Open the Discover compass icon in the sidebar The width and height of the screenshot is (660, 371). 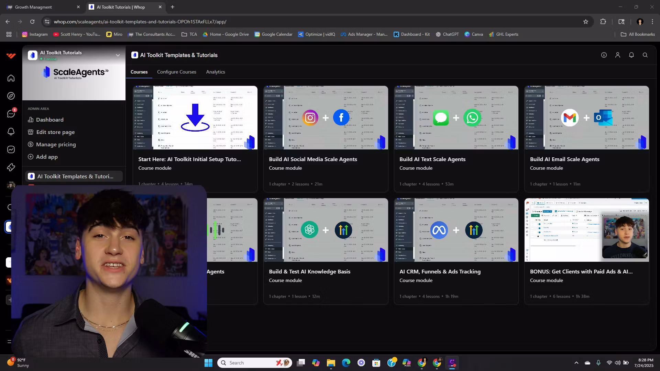point(11,96)
